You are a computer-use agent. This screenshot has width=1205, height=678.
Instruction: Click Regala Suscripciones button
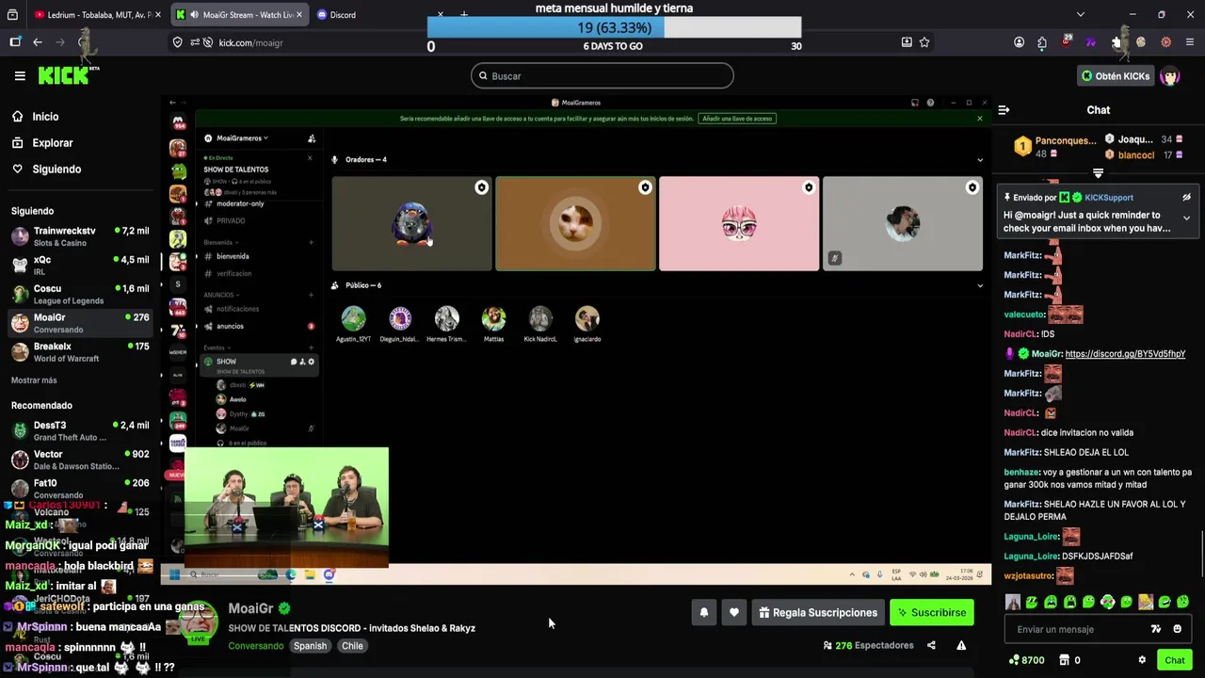tap(817, 613)
